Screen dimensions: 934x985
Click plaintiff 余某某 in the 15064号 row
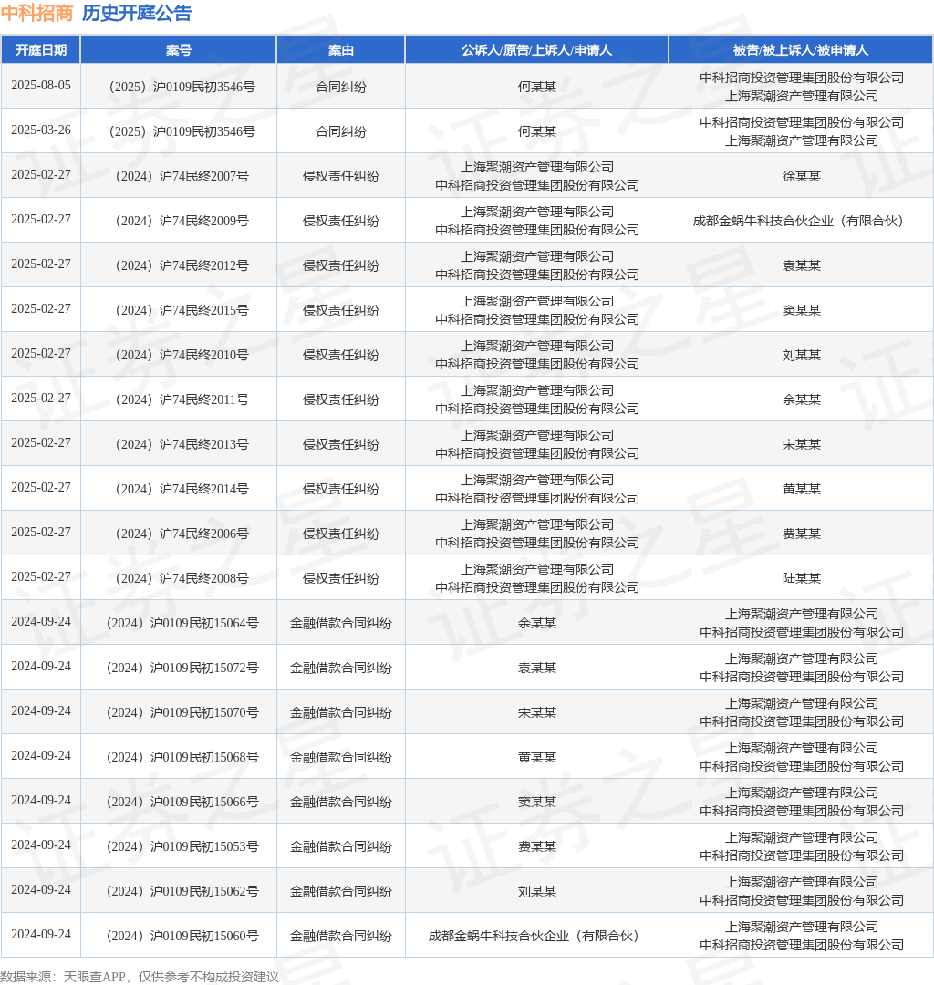(x=537, y=623)
